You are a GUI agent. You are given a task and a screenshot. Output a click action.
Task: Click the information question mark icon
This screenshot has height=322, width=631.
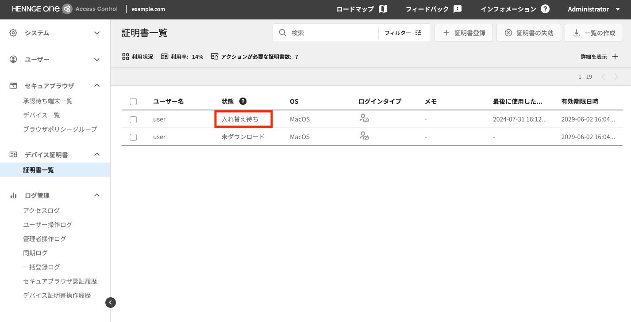(545, 9)
